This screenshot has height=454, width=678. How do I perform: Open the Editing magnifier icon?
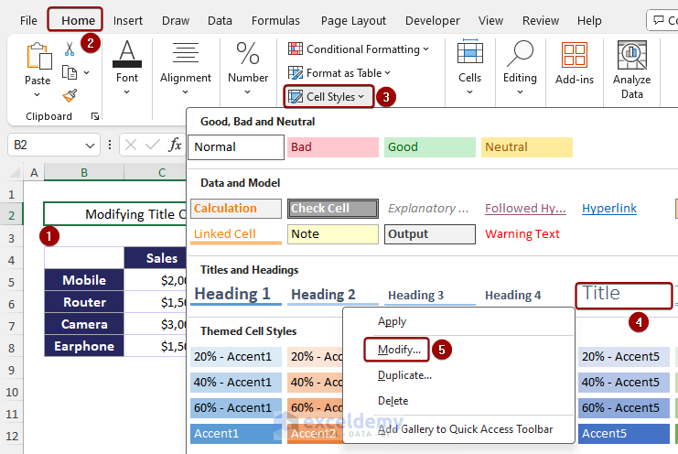(521, 54)
